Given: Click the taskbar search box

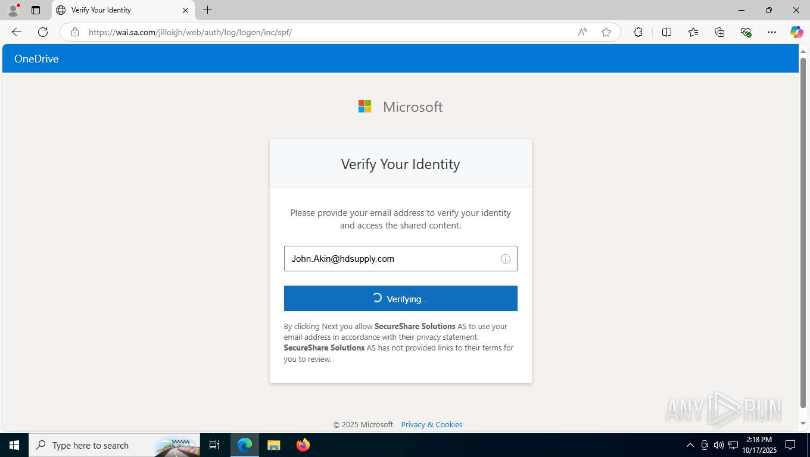Looking at the screenshot, I should pos(115,445).
